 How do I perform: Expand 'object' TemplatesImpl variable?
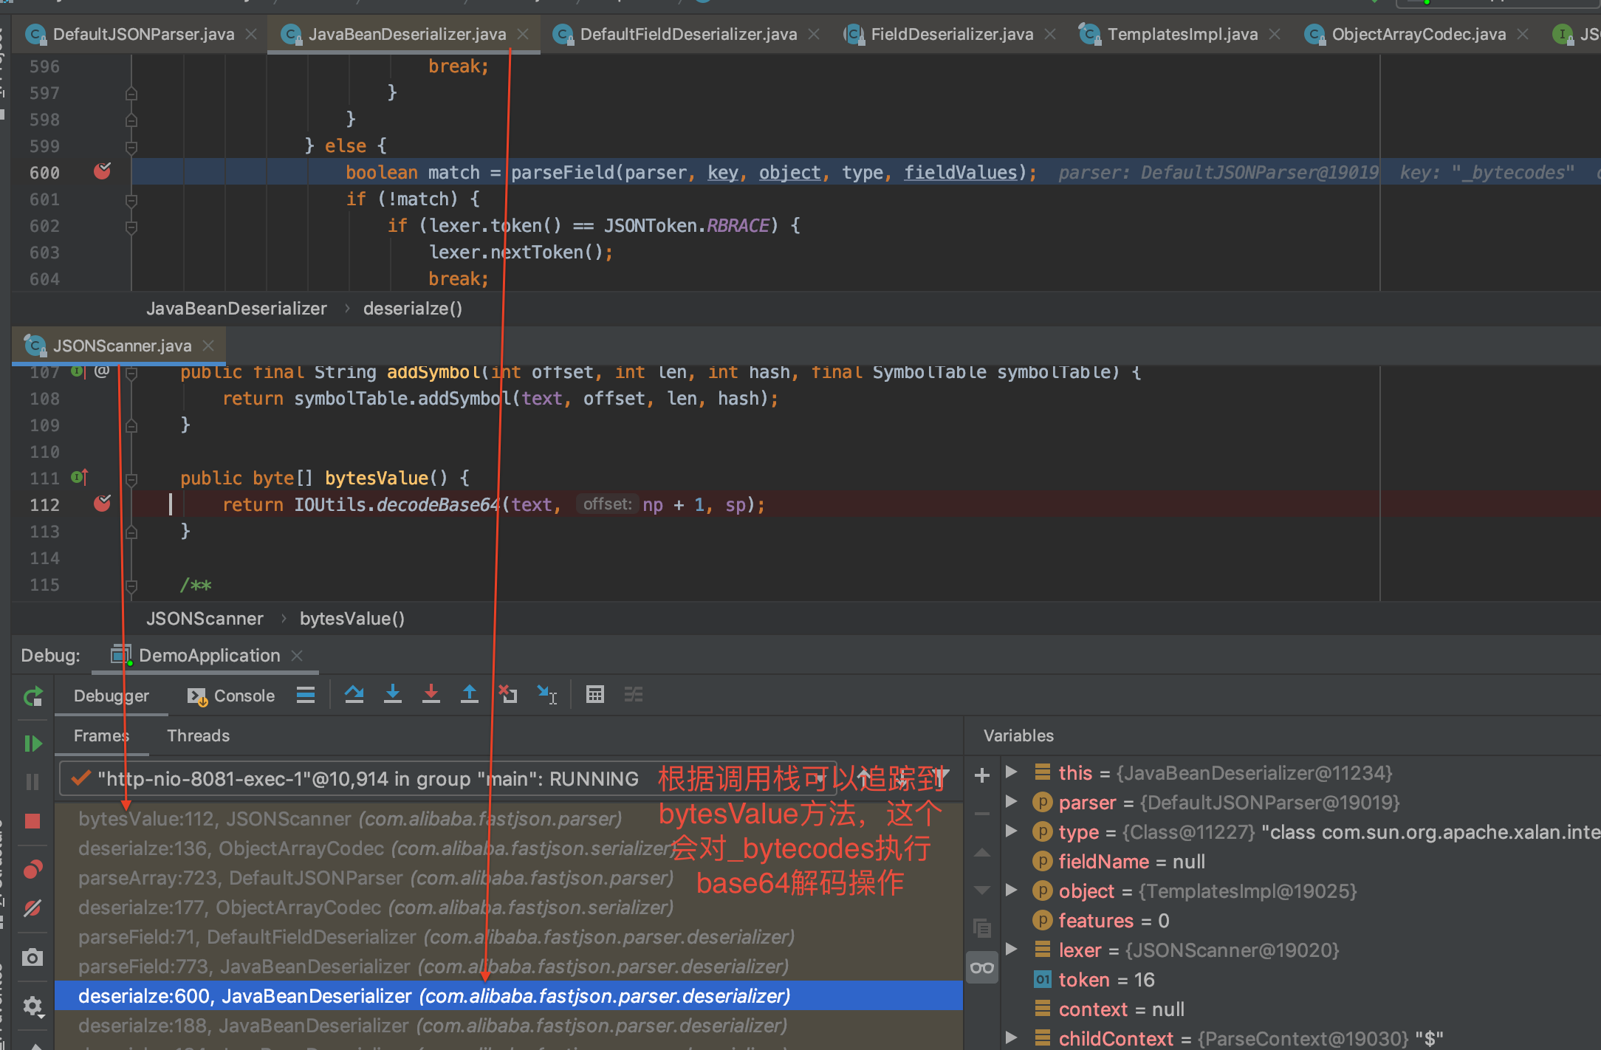(1012, 891)
